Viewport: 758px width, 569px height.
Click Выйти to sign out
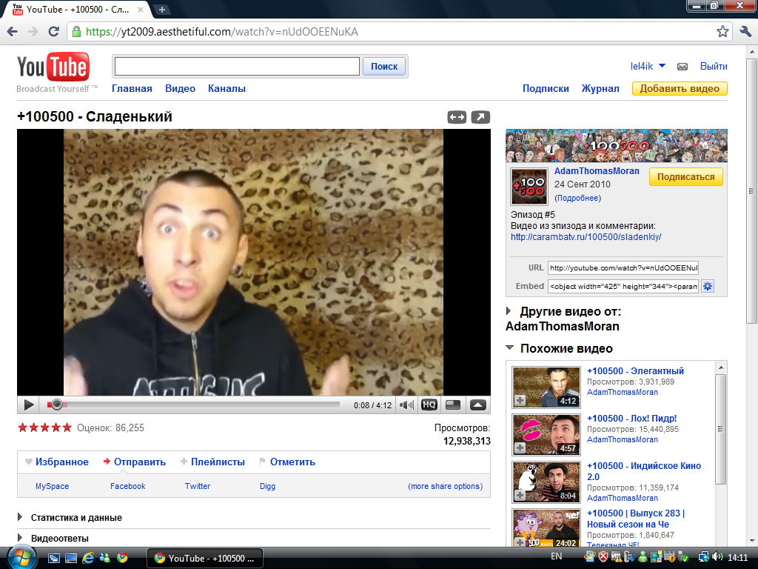coord(714,66)
